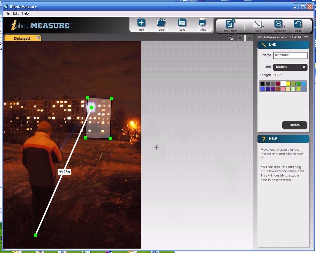Select the DigiTarget tool in the toolbar

pos(230,24)
